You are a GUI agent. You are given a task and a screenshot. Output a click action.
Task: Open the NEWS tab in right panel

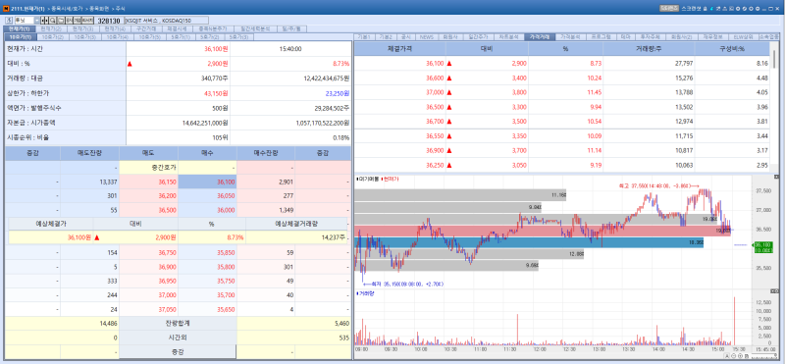(x=427, y=37)
